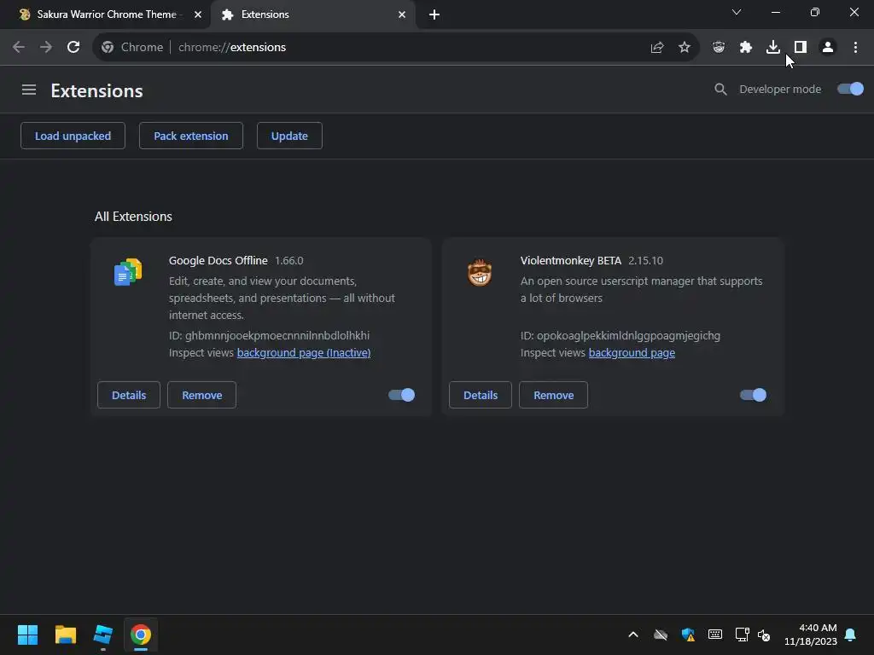Toggle Developer mode off
The image size is (874, 655).
tap(850, 89)
